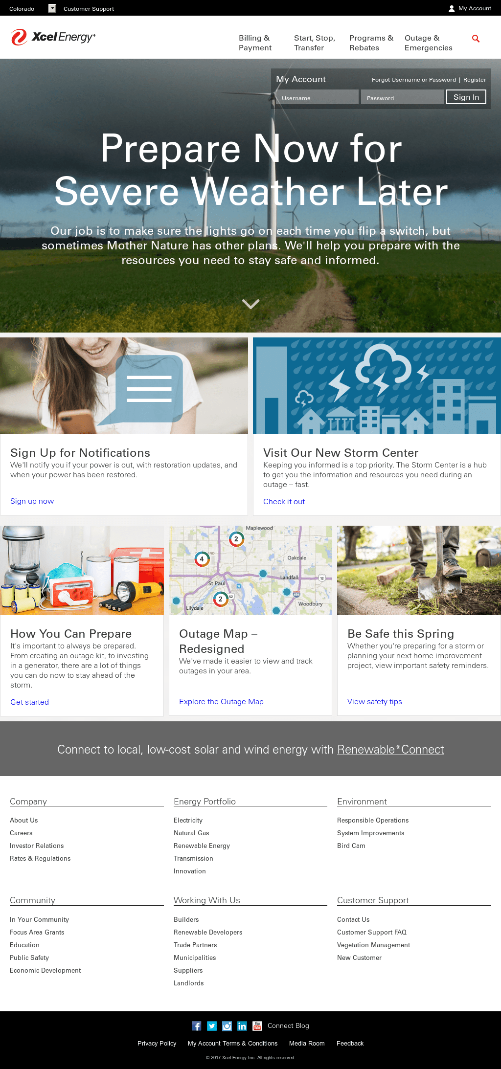The width and height of the screenshot is (501, 1069).
Task: Click Public Safety footer link
Action: coord(29,958)
